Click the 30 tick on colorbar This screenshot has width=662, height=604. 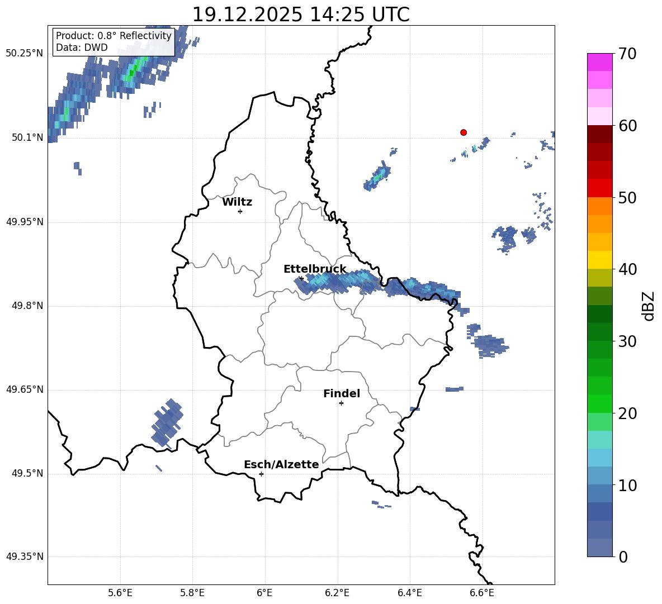click(627, 341)
